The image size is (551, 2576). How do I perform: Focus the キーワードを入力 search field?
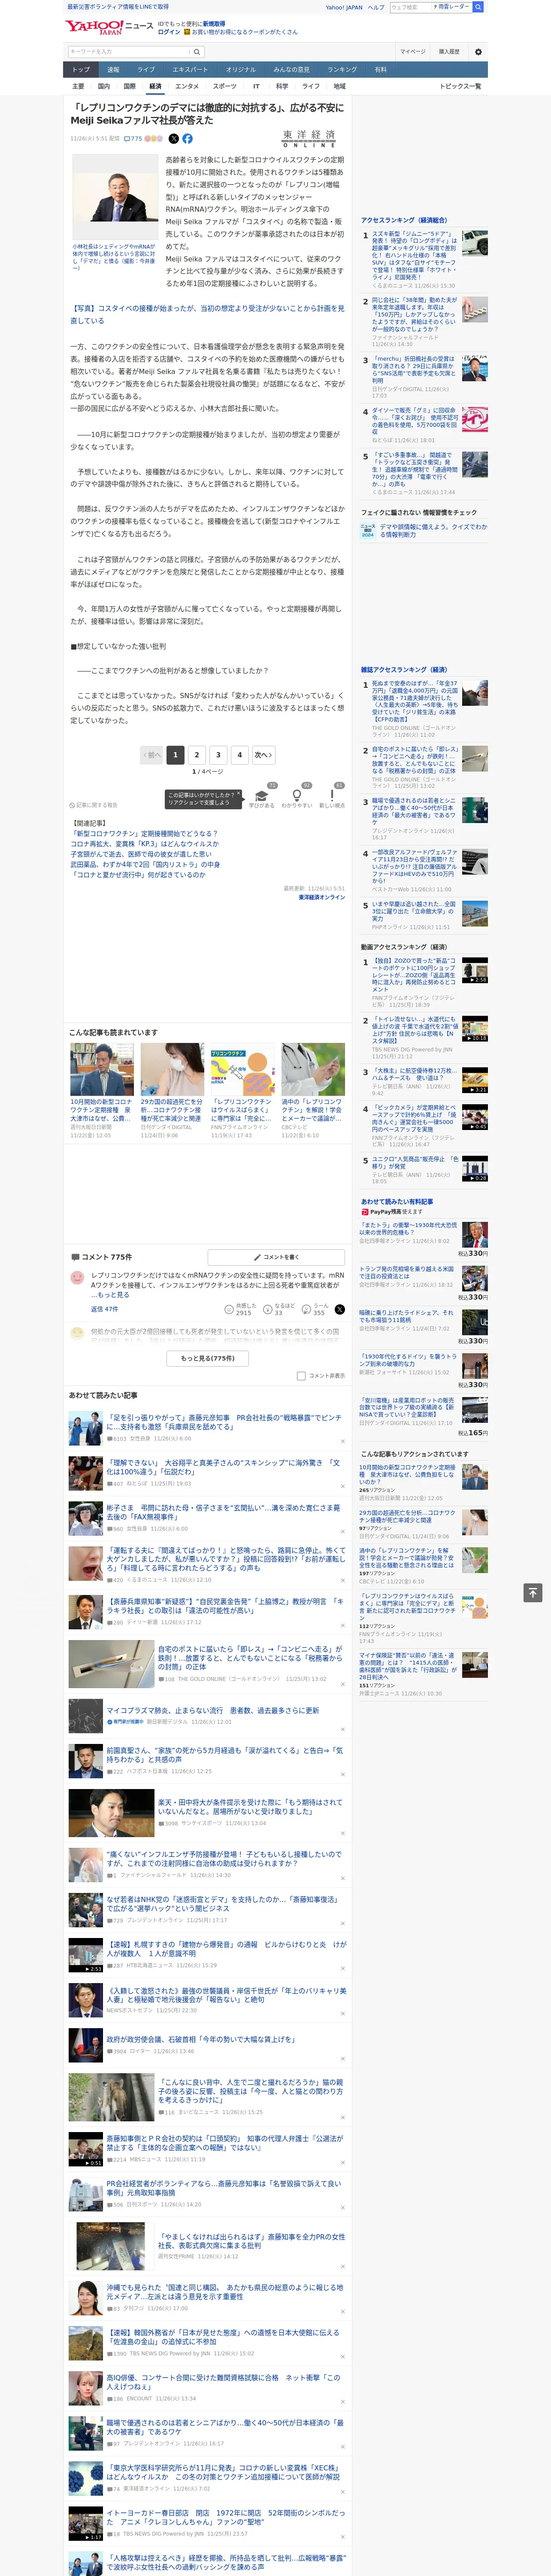129,52
